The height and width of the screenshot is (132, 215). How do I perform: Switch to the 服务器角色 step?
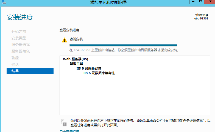(x=21, y=51)
